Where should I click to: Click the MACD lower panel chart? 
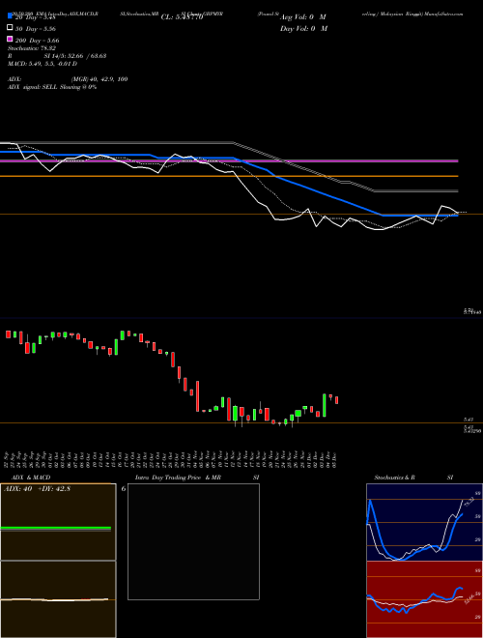(58, 599)
